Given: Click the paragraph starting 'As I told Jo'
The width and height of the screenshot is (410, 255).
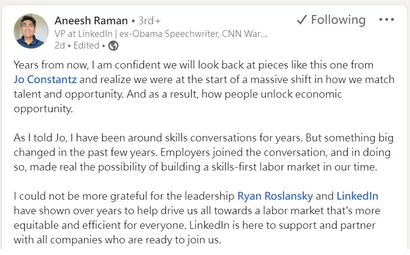Looking at the screenshot, I should point(203,152).
